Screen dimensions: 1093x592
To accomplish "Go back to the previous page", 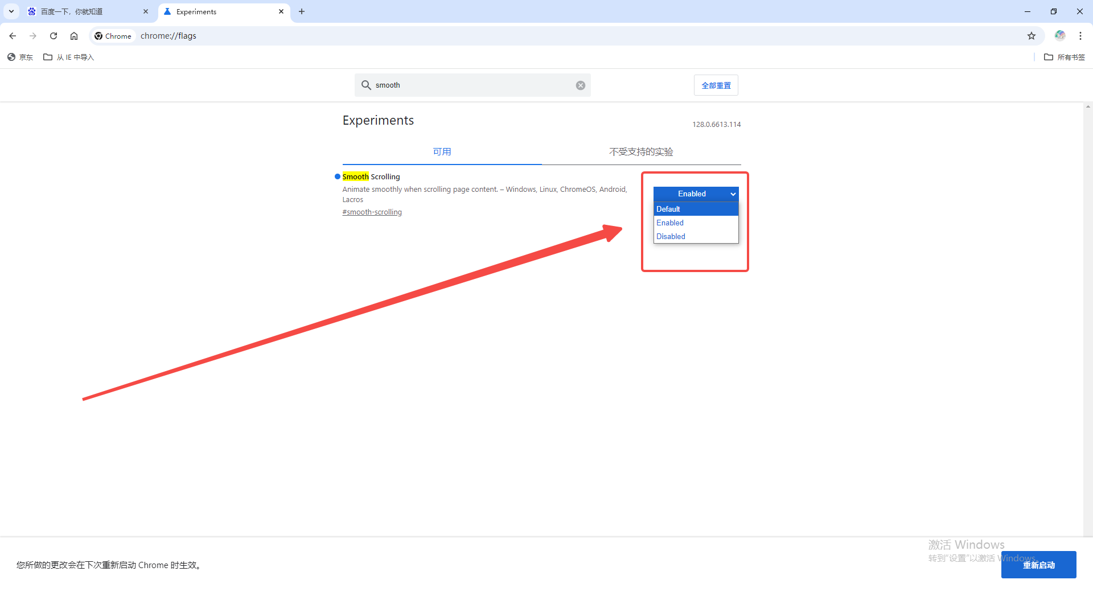I will [x=13, y=36].
